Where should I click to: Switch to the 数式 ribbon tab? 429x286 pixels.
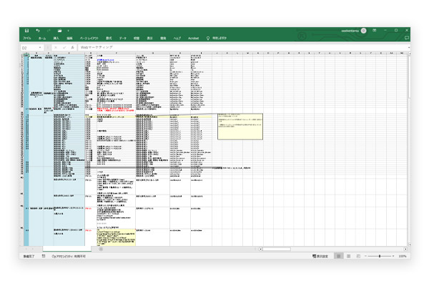coord(109,38)
